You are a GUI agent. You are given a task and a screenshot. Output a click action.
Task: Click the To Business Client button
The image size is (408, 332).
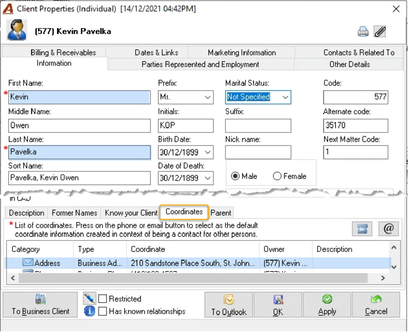pyautogui.click(x=40, y=305)
